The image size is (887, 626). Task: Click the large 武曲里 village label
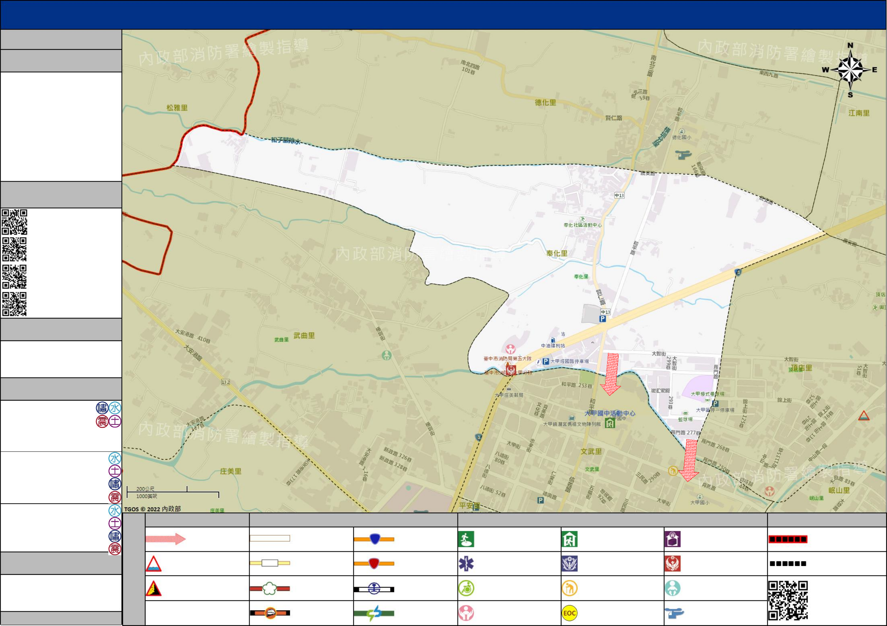(304, 335)
